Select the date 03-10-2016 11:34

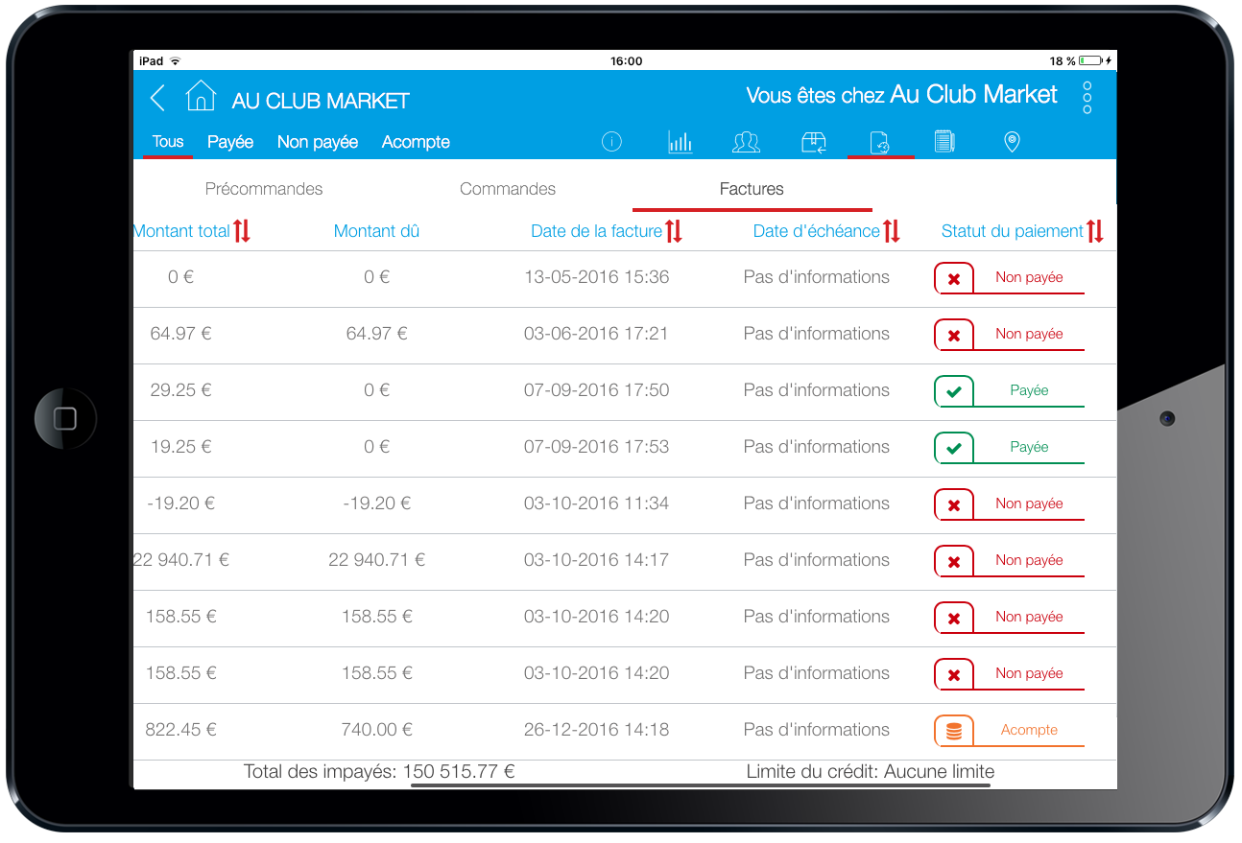(x=596, y=503)
